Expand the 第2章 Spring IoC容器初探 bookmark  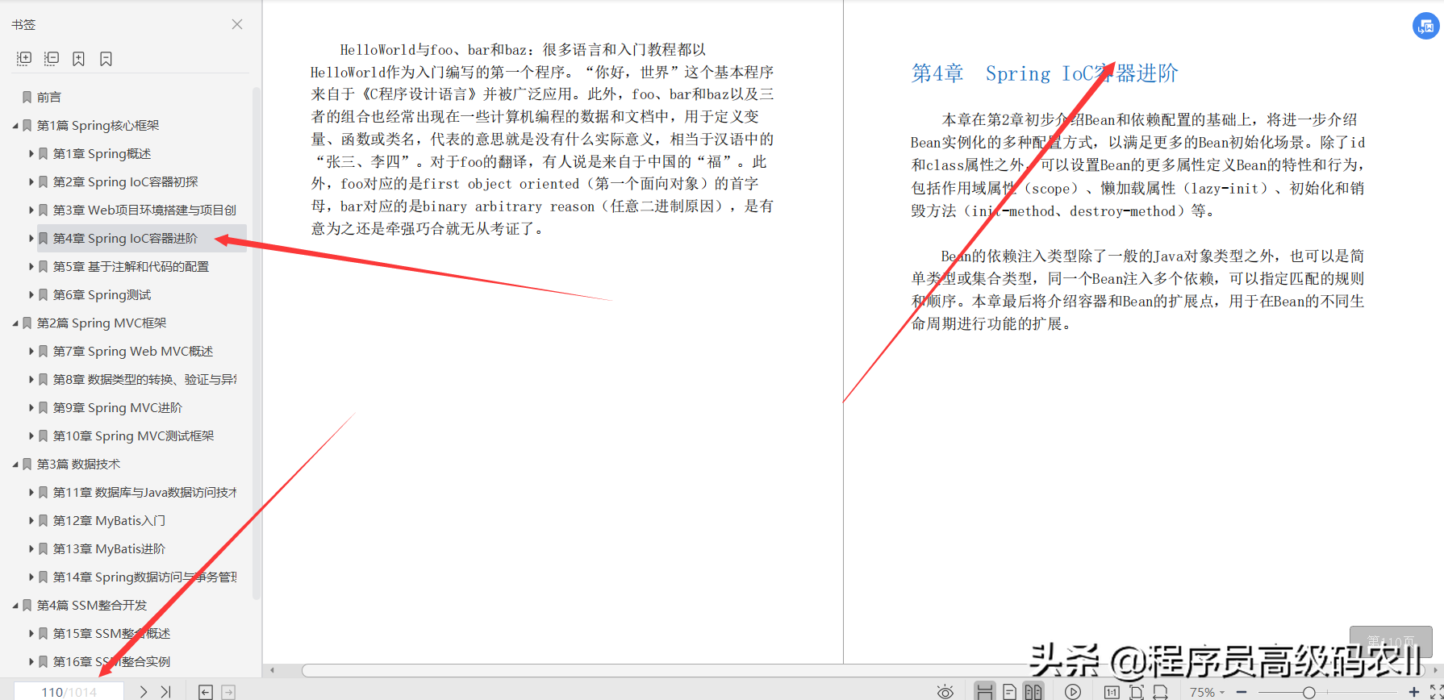pyautogui.click(x=31, y=181)
